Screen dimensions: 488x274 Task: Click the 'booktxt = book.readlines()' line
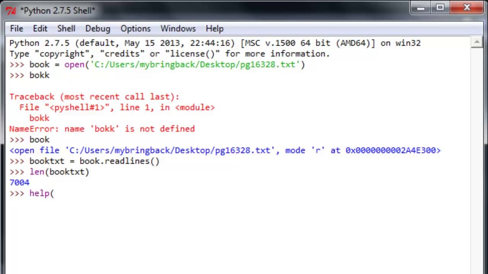tap(84, 161)
